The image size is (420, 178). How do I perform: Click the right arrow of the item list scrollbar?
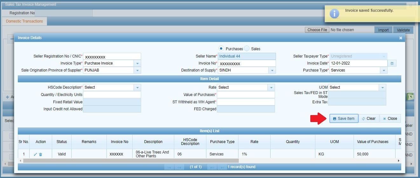click(399, 161)
